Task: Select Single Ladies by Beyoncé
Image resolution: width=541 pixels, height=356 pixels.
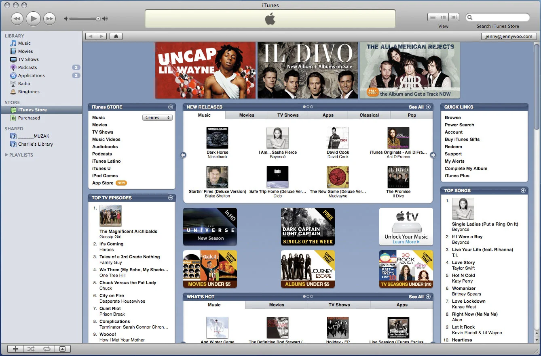Action: coord(485,224)
